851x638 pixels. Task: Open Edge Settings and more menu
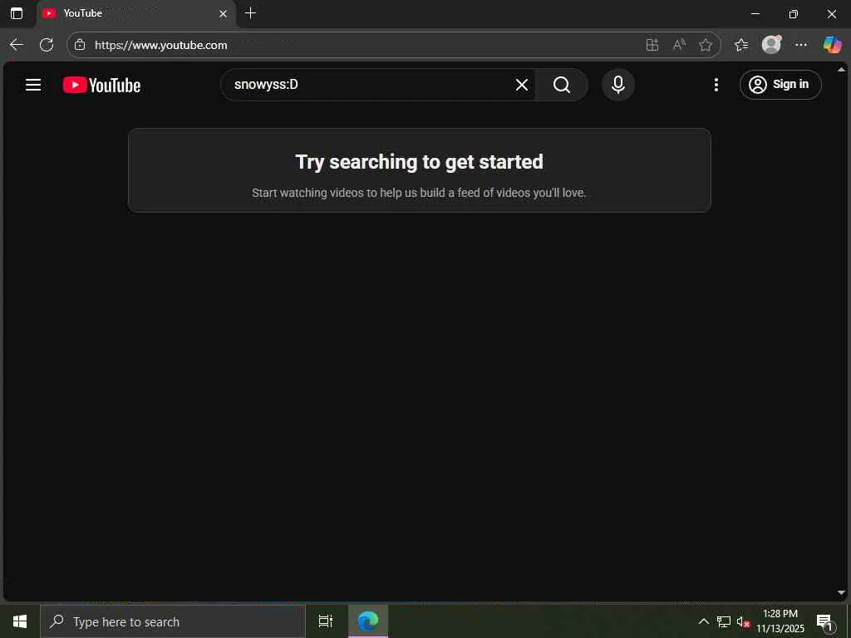801,45
